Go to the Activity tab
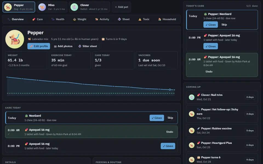The image size is (263, 164). coord(102,19)
